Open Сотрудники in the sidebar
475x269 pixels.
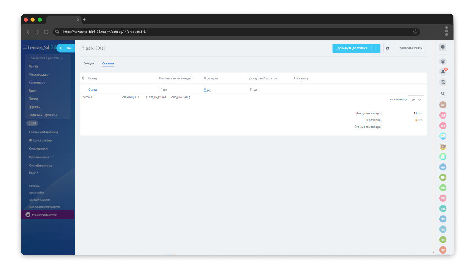tap(38, 148)
